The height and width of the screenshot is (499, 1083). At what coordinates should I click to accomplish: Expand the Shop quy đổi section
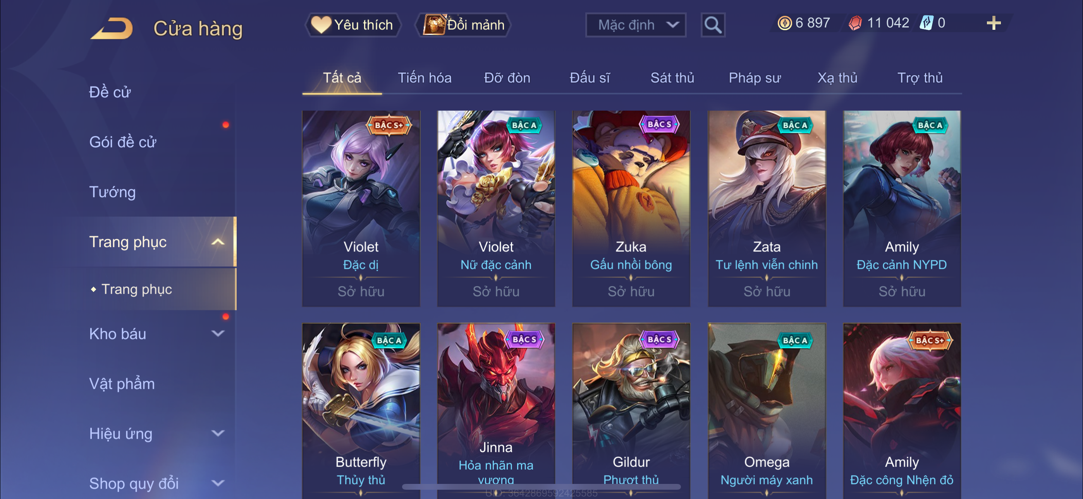[x=218, y=484]
